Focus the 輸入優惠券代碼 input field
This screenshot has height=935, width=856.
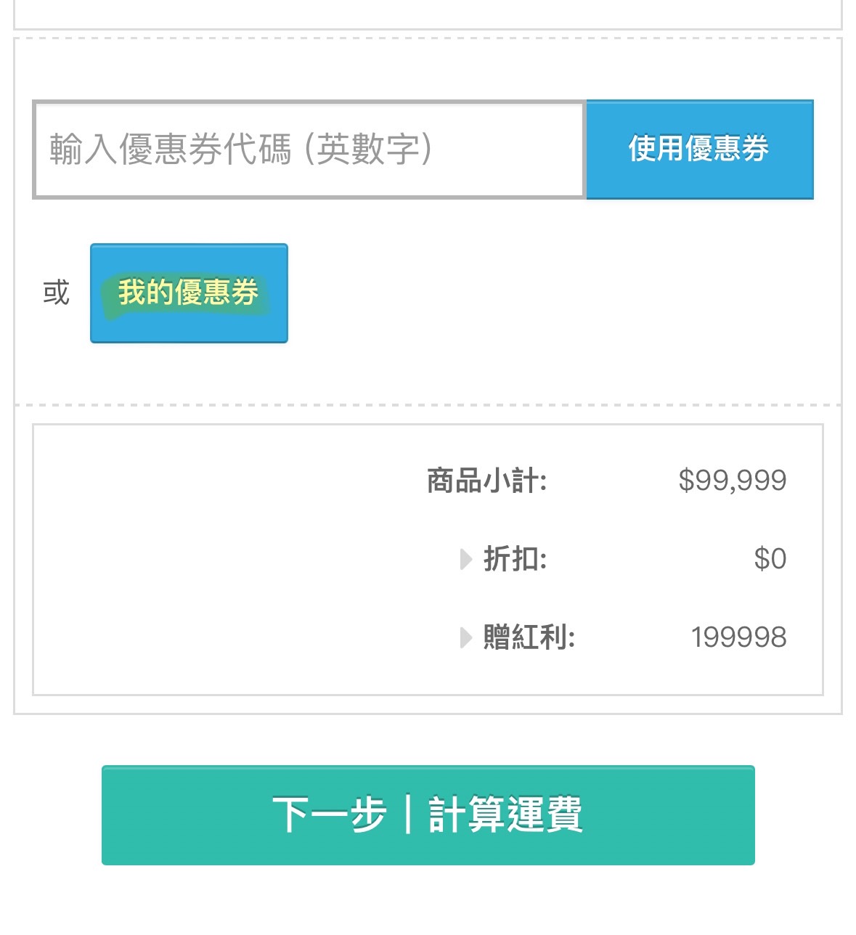(309, 150)
